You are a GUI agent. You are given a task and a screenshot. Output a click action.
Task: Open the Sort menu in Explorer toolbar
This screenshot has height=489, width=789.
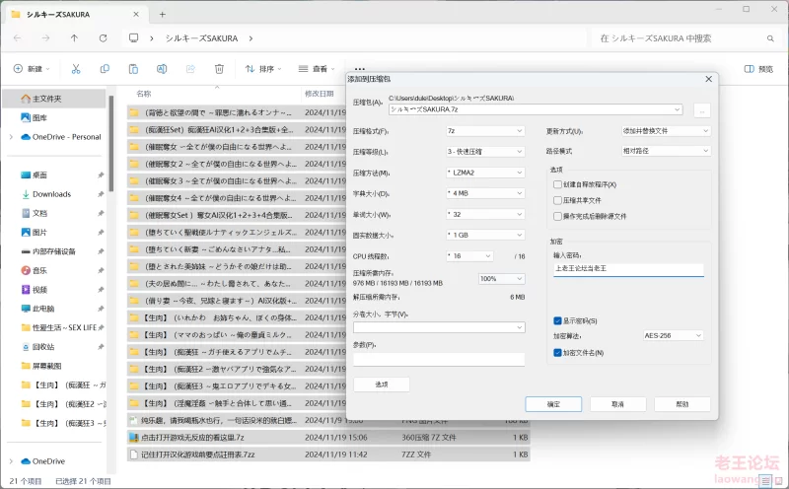(x=263, y=69)
